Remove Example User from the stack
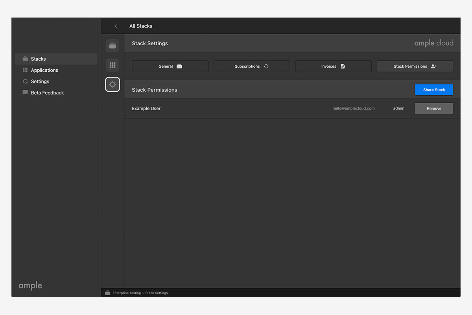 coord(434,108)
